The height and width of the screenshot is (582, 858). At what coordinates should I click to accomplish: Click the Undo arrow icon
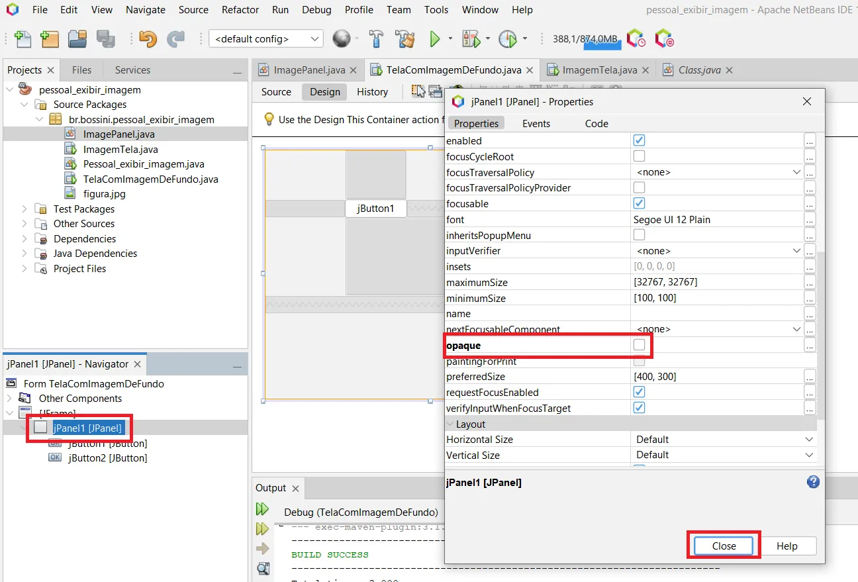[148, 39]
